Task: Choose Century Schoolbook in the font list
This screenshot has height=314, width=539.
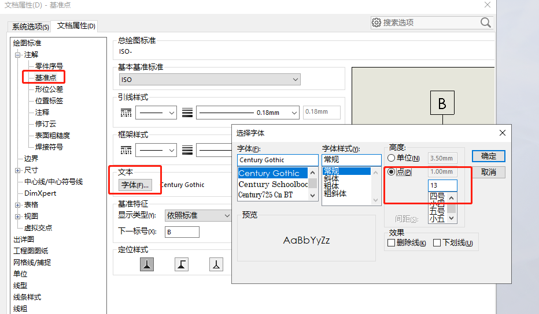Action: [273, 185]
